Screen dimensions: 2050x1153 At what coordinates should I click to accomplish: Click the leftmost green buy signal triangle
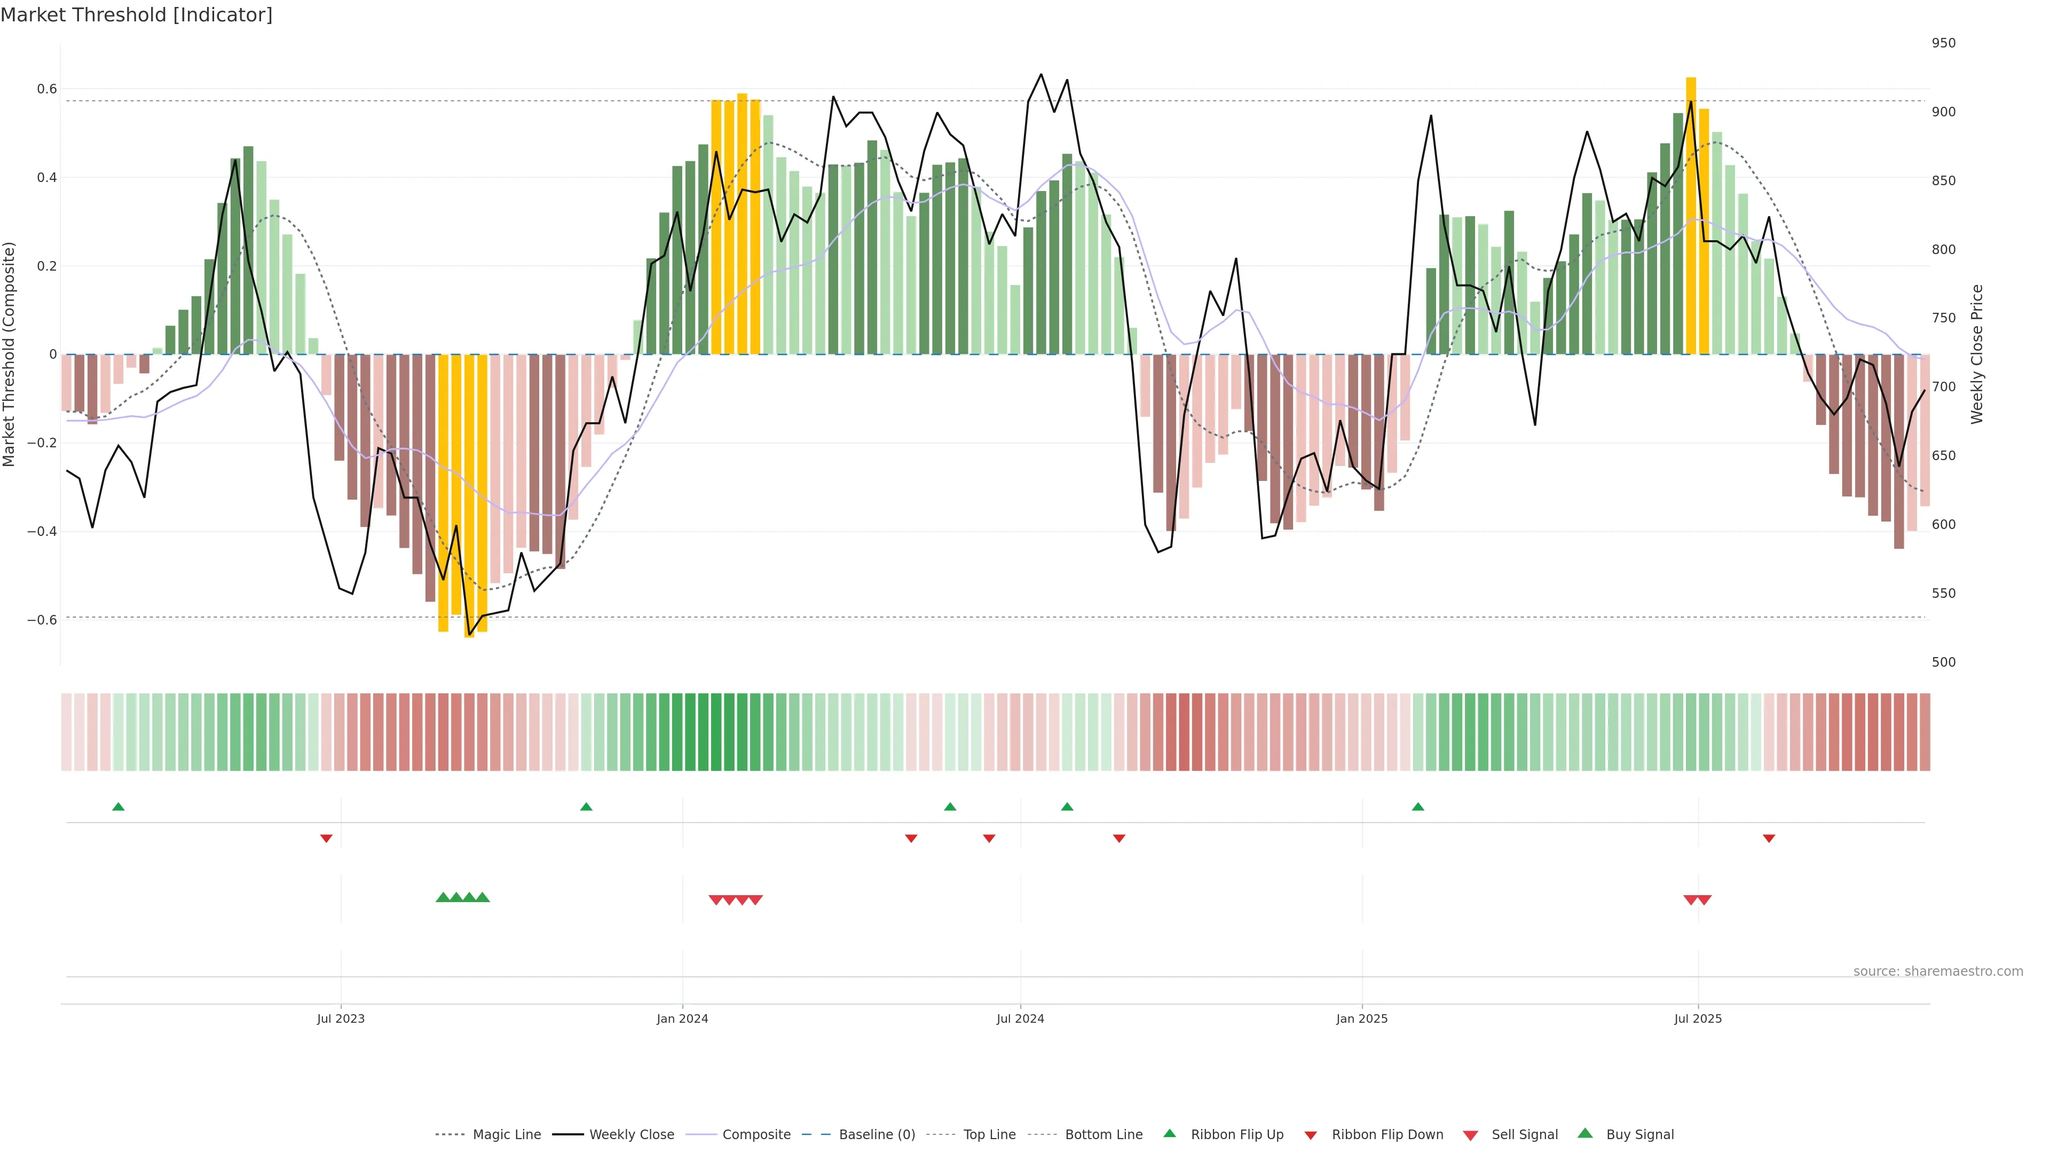pyautogui.click(x=443, y=897)
